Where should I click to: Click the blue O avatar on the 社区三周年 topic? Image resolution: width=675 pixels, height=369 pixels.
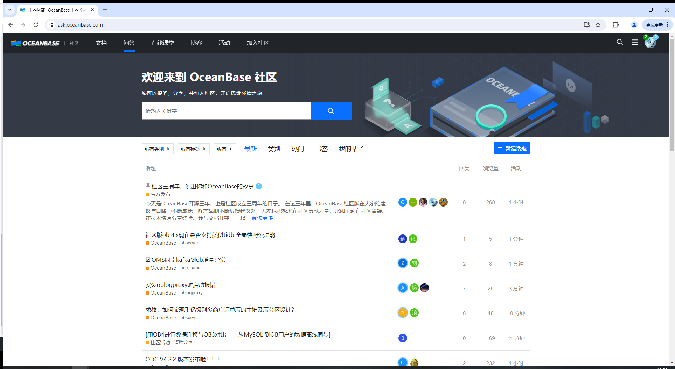point(403,202)
